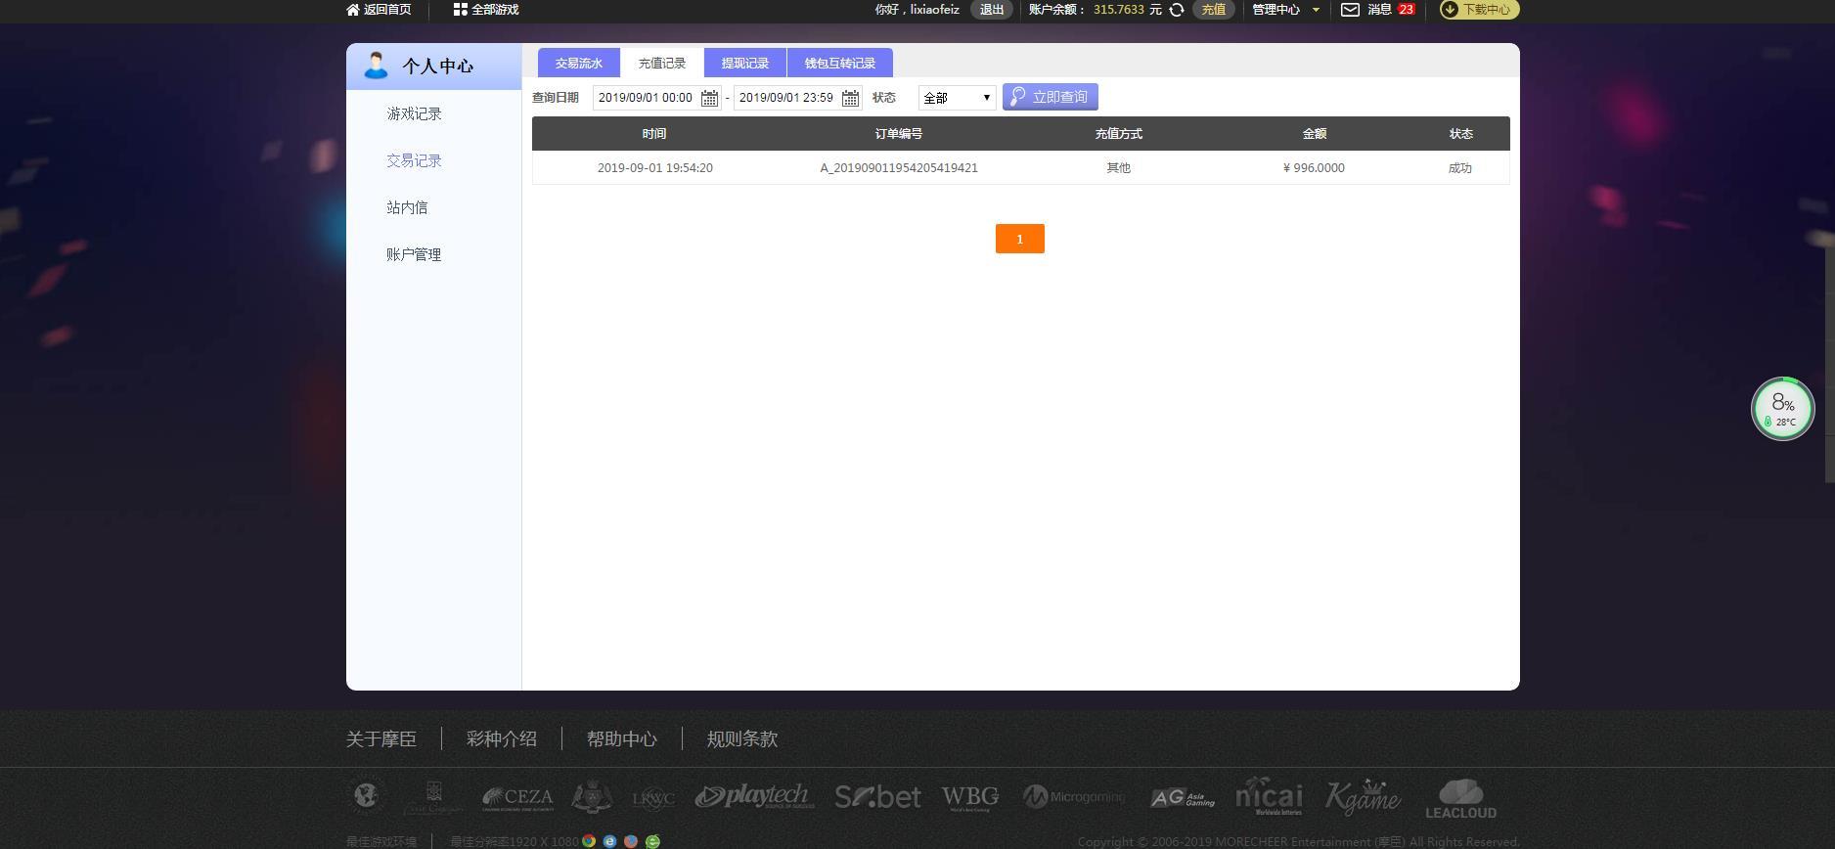Click the AG Asia Gaming logo
Screen dimensions: 1835x849
(x=1183, y=798)
